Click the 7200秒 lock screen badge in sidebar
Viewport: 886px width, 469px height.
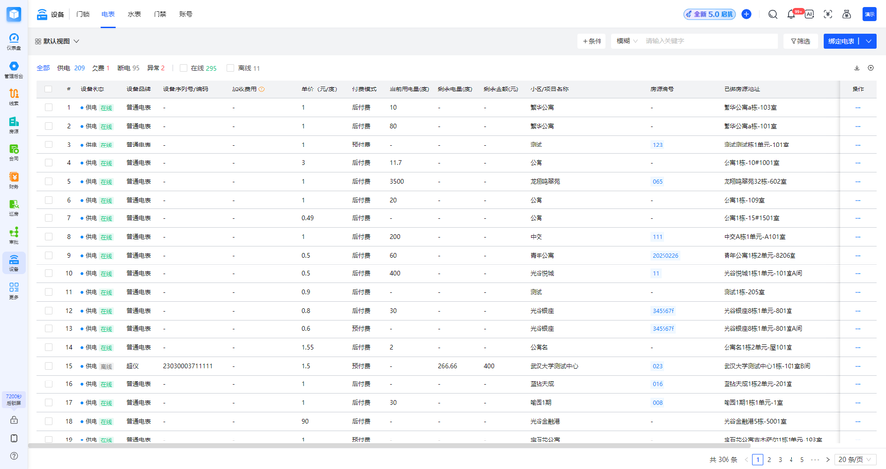14,399
